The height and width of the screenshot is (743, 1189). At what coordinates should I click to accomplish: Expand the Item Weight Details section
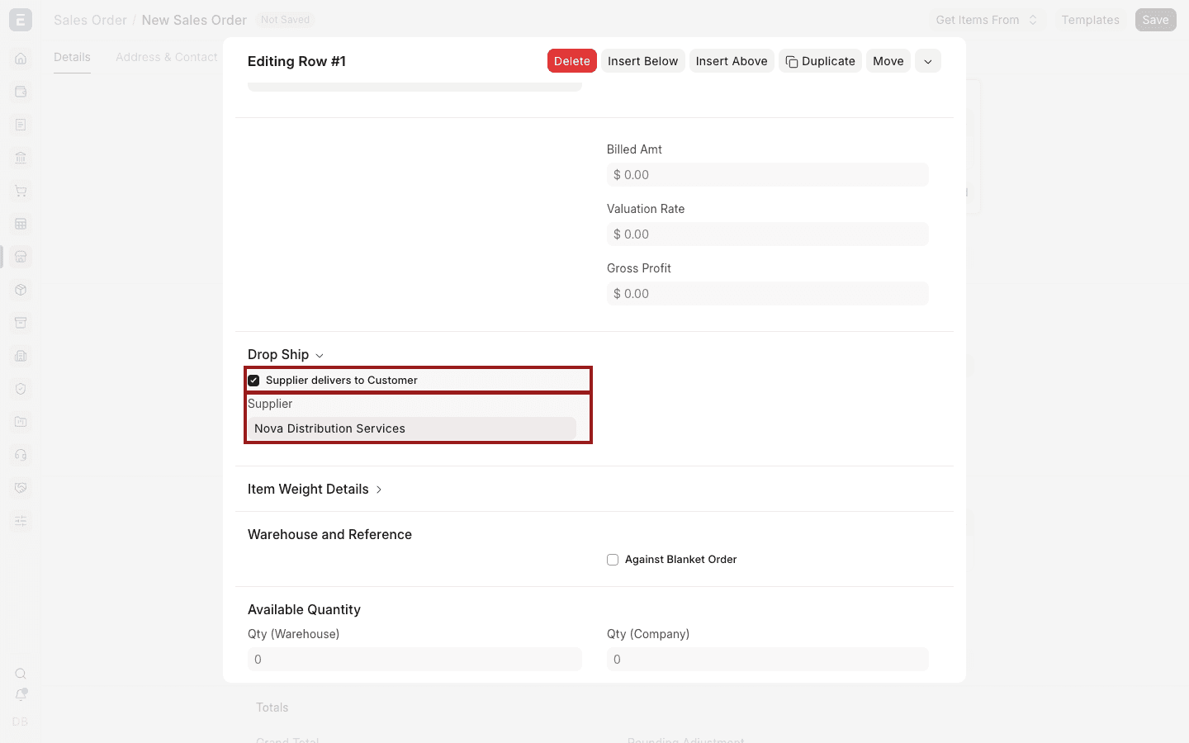coord(315,490)
